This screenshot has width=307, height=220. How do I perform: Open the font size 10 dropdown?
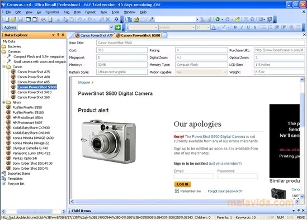click(209, 27)
